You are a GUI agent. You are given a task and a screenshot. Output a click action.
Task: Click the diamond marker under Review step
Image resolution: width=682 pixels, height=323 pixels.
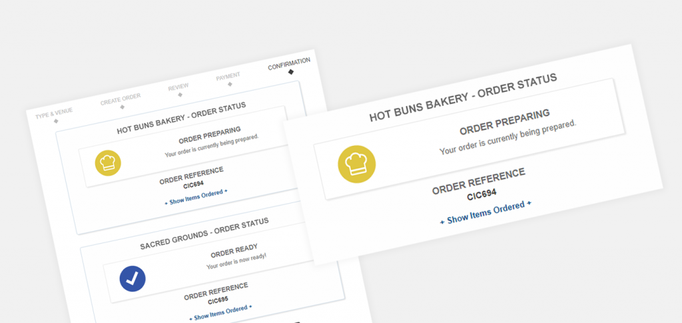(179, 95)
